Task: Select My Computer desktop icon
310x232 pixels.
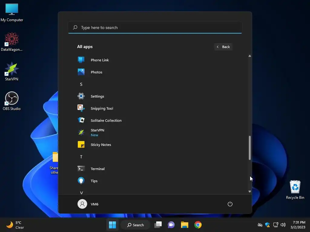Action: (x=12, y=12)
